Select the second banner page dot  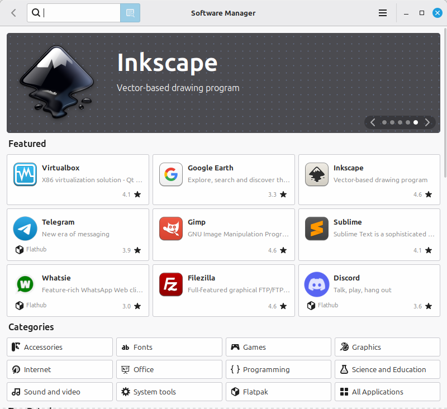click(392, 122)
